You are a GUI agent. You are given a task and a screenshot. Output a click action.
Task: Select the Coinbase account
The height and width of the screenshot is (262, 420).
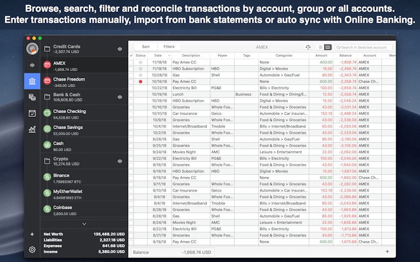84,209
